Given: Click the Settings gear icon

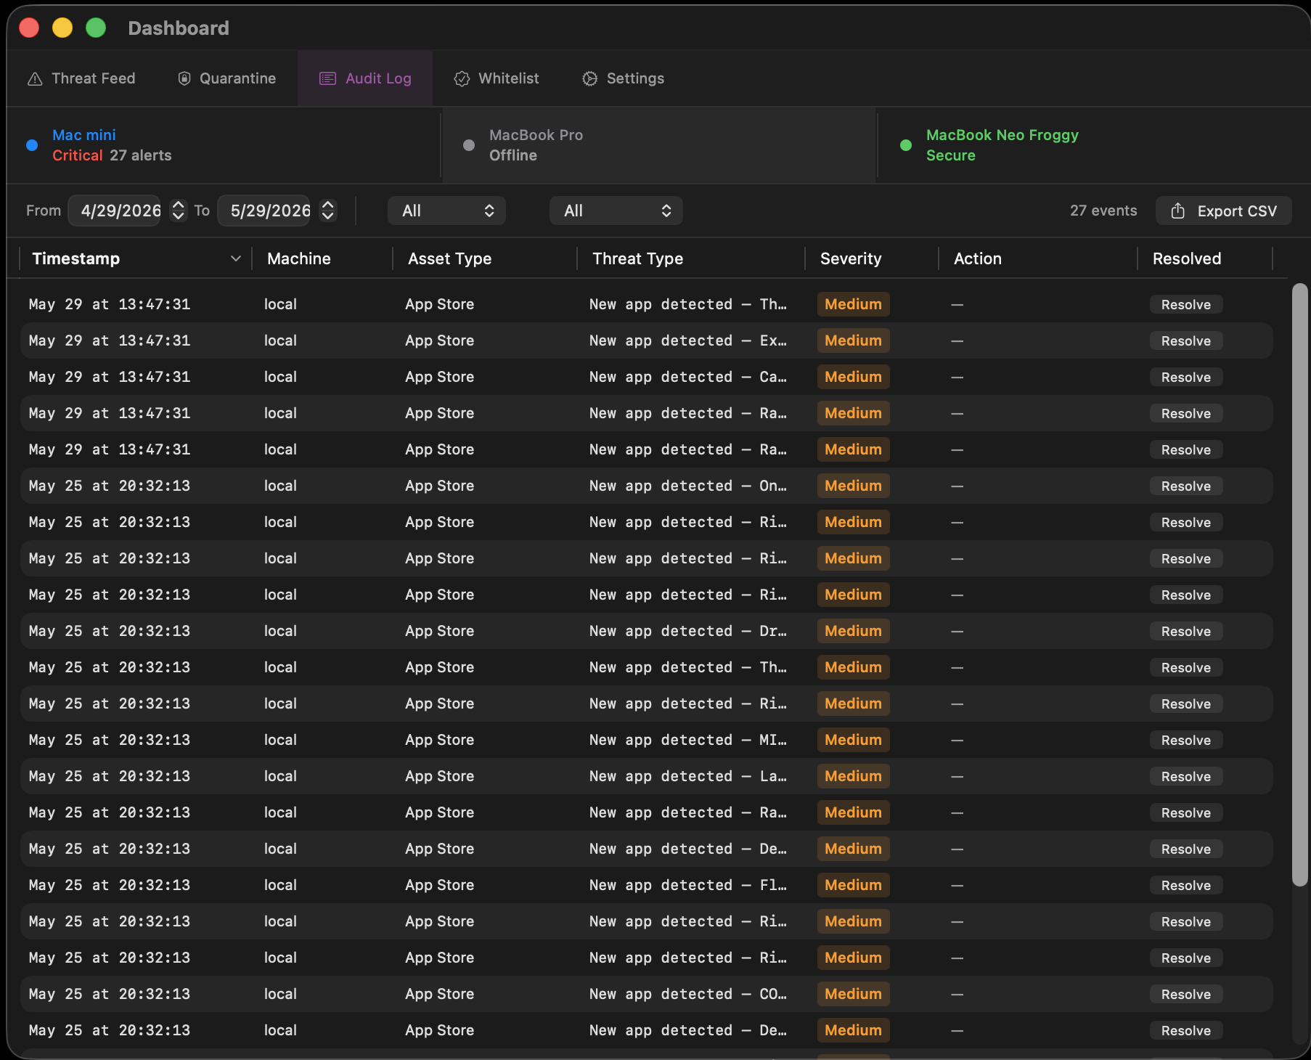Looking at the screenshot, I should click(590, 78).
